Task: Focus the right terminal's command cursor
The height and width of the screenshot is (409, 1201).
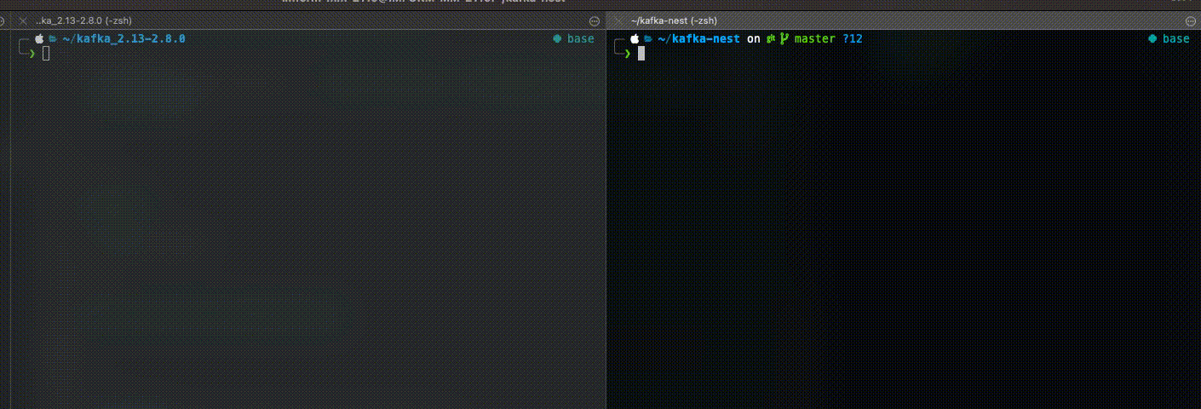Action: pyautogui.click(x=641, y=54)
